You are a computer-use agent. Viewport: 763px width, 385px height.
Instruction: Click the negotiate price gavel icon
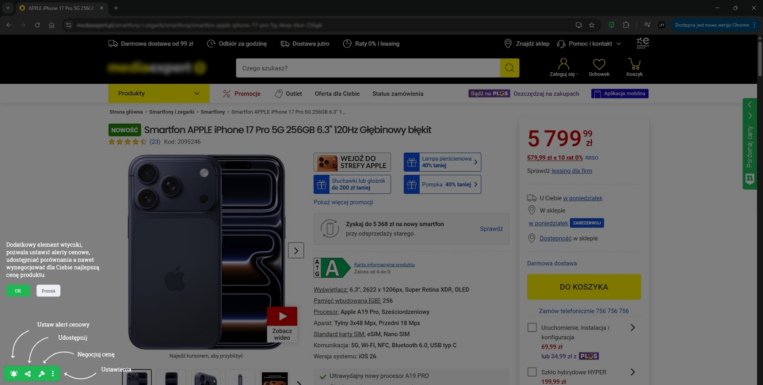42,374
